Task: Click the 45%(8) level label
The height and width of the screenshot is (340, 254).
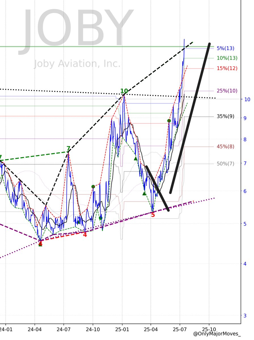Action: point(225,147)
